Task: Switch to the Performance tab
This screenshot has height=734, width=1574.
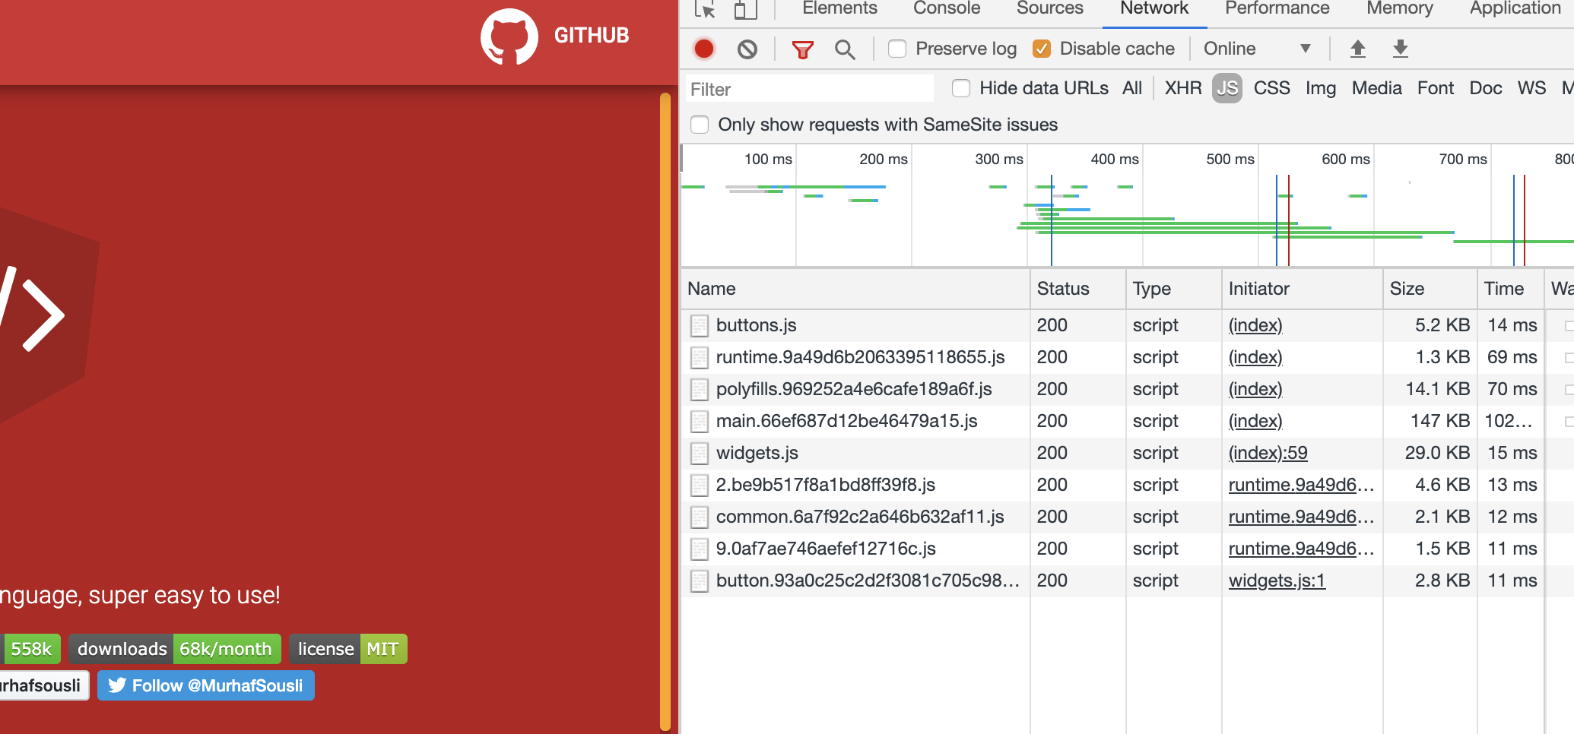Action: [1276, 8]
